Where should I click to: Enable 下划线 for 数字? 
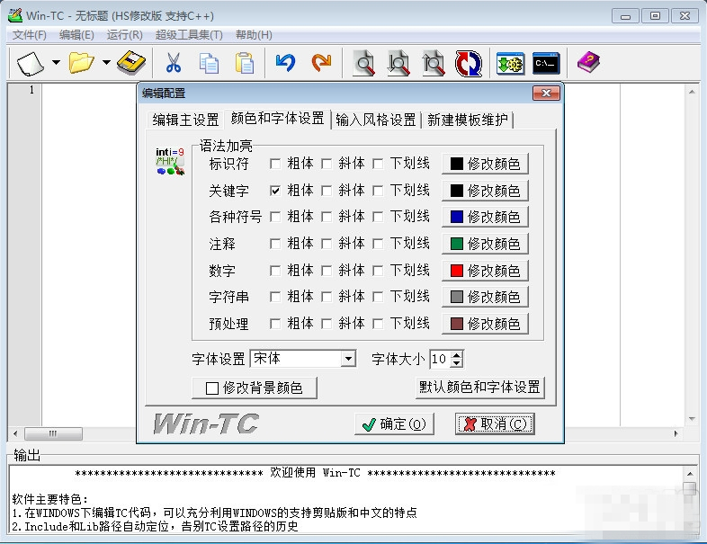point(378,271)
